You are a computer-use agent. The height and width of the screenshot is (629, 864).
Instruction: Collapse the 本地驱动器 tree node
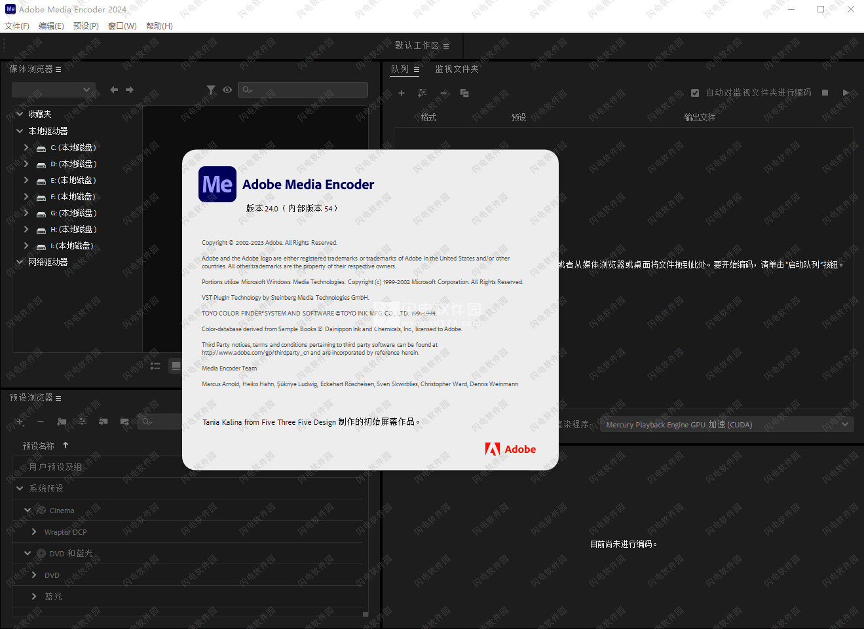pyautogui.click(x=20, y=131)
